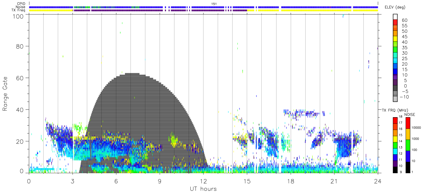This screenshot has width=425, height=196.
Task: Click the '24' tick on the UT hours axis
Action: coord(378,181)
